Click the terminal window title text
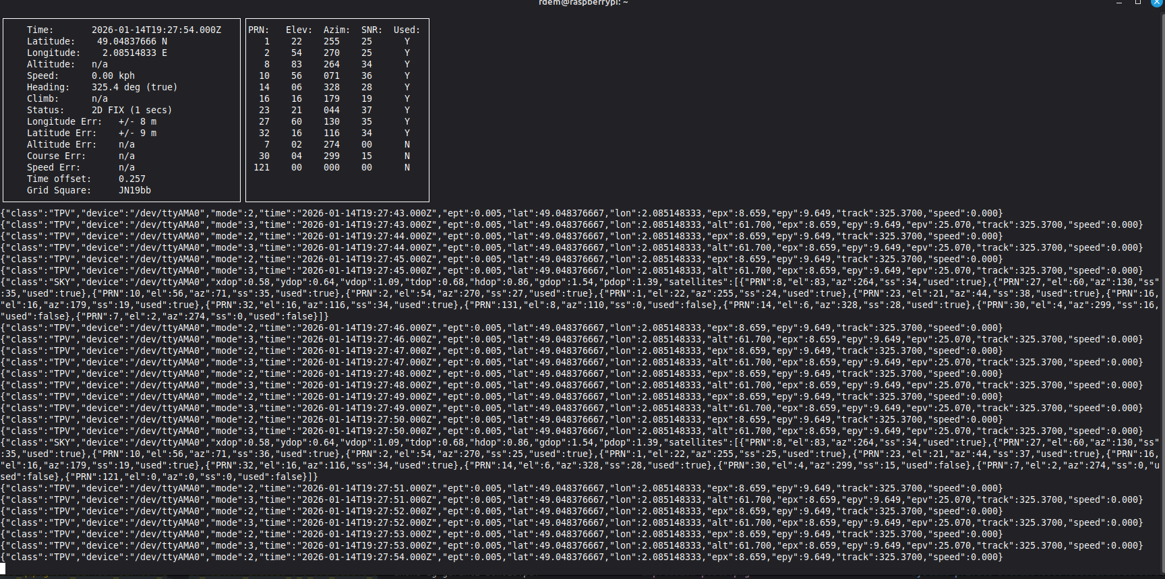 [x=582, y=3]
